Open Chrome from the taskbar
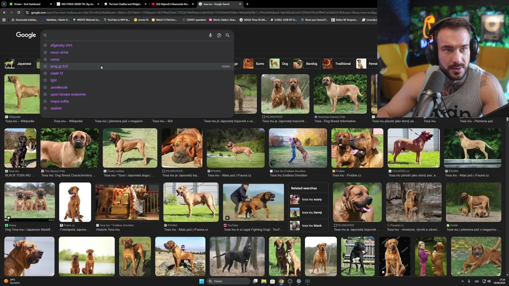509x286 pixels. coord(281,281)
